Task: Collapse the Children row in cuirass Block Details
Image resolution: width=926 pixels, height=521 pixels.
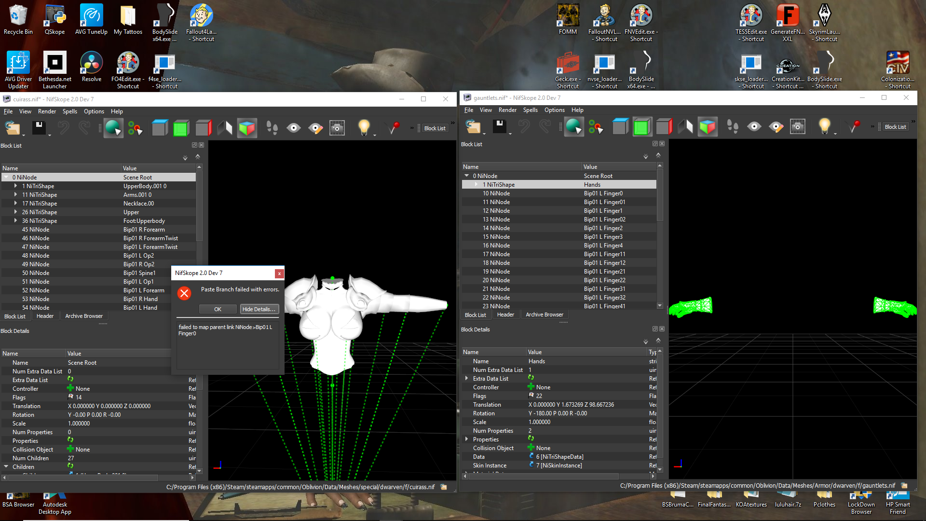Action: (6, 467)
